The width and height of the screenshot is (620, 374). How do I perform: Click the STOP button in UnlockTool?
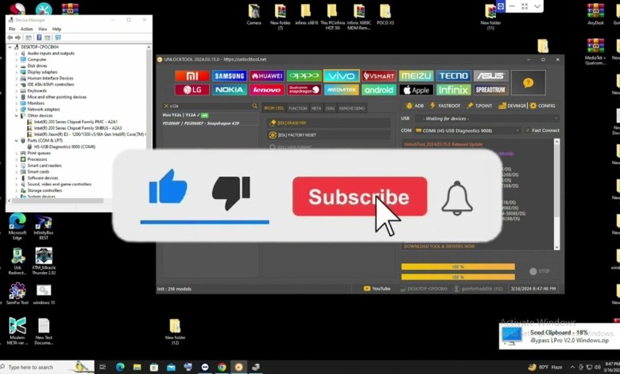click(541, 271)
